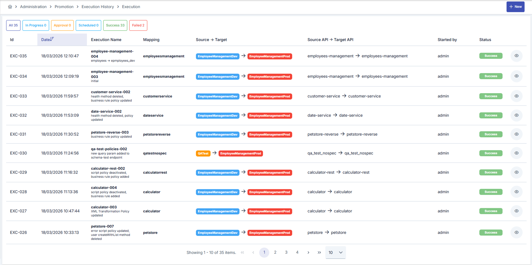This screenshot has height=265, width=532.
Task: View EXC-030 qa-test-policies eye icon
Action: click(516, 153)
